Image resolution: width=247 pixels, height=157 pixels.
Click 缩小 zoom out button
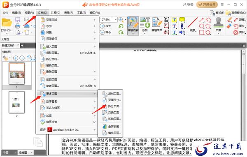click(105, 32)
